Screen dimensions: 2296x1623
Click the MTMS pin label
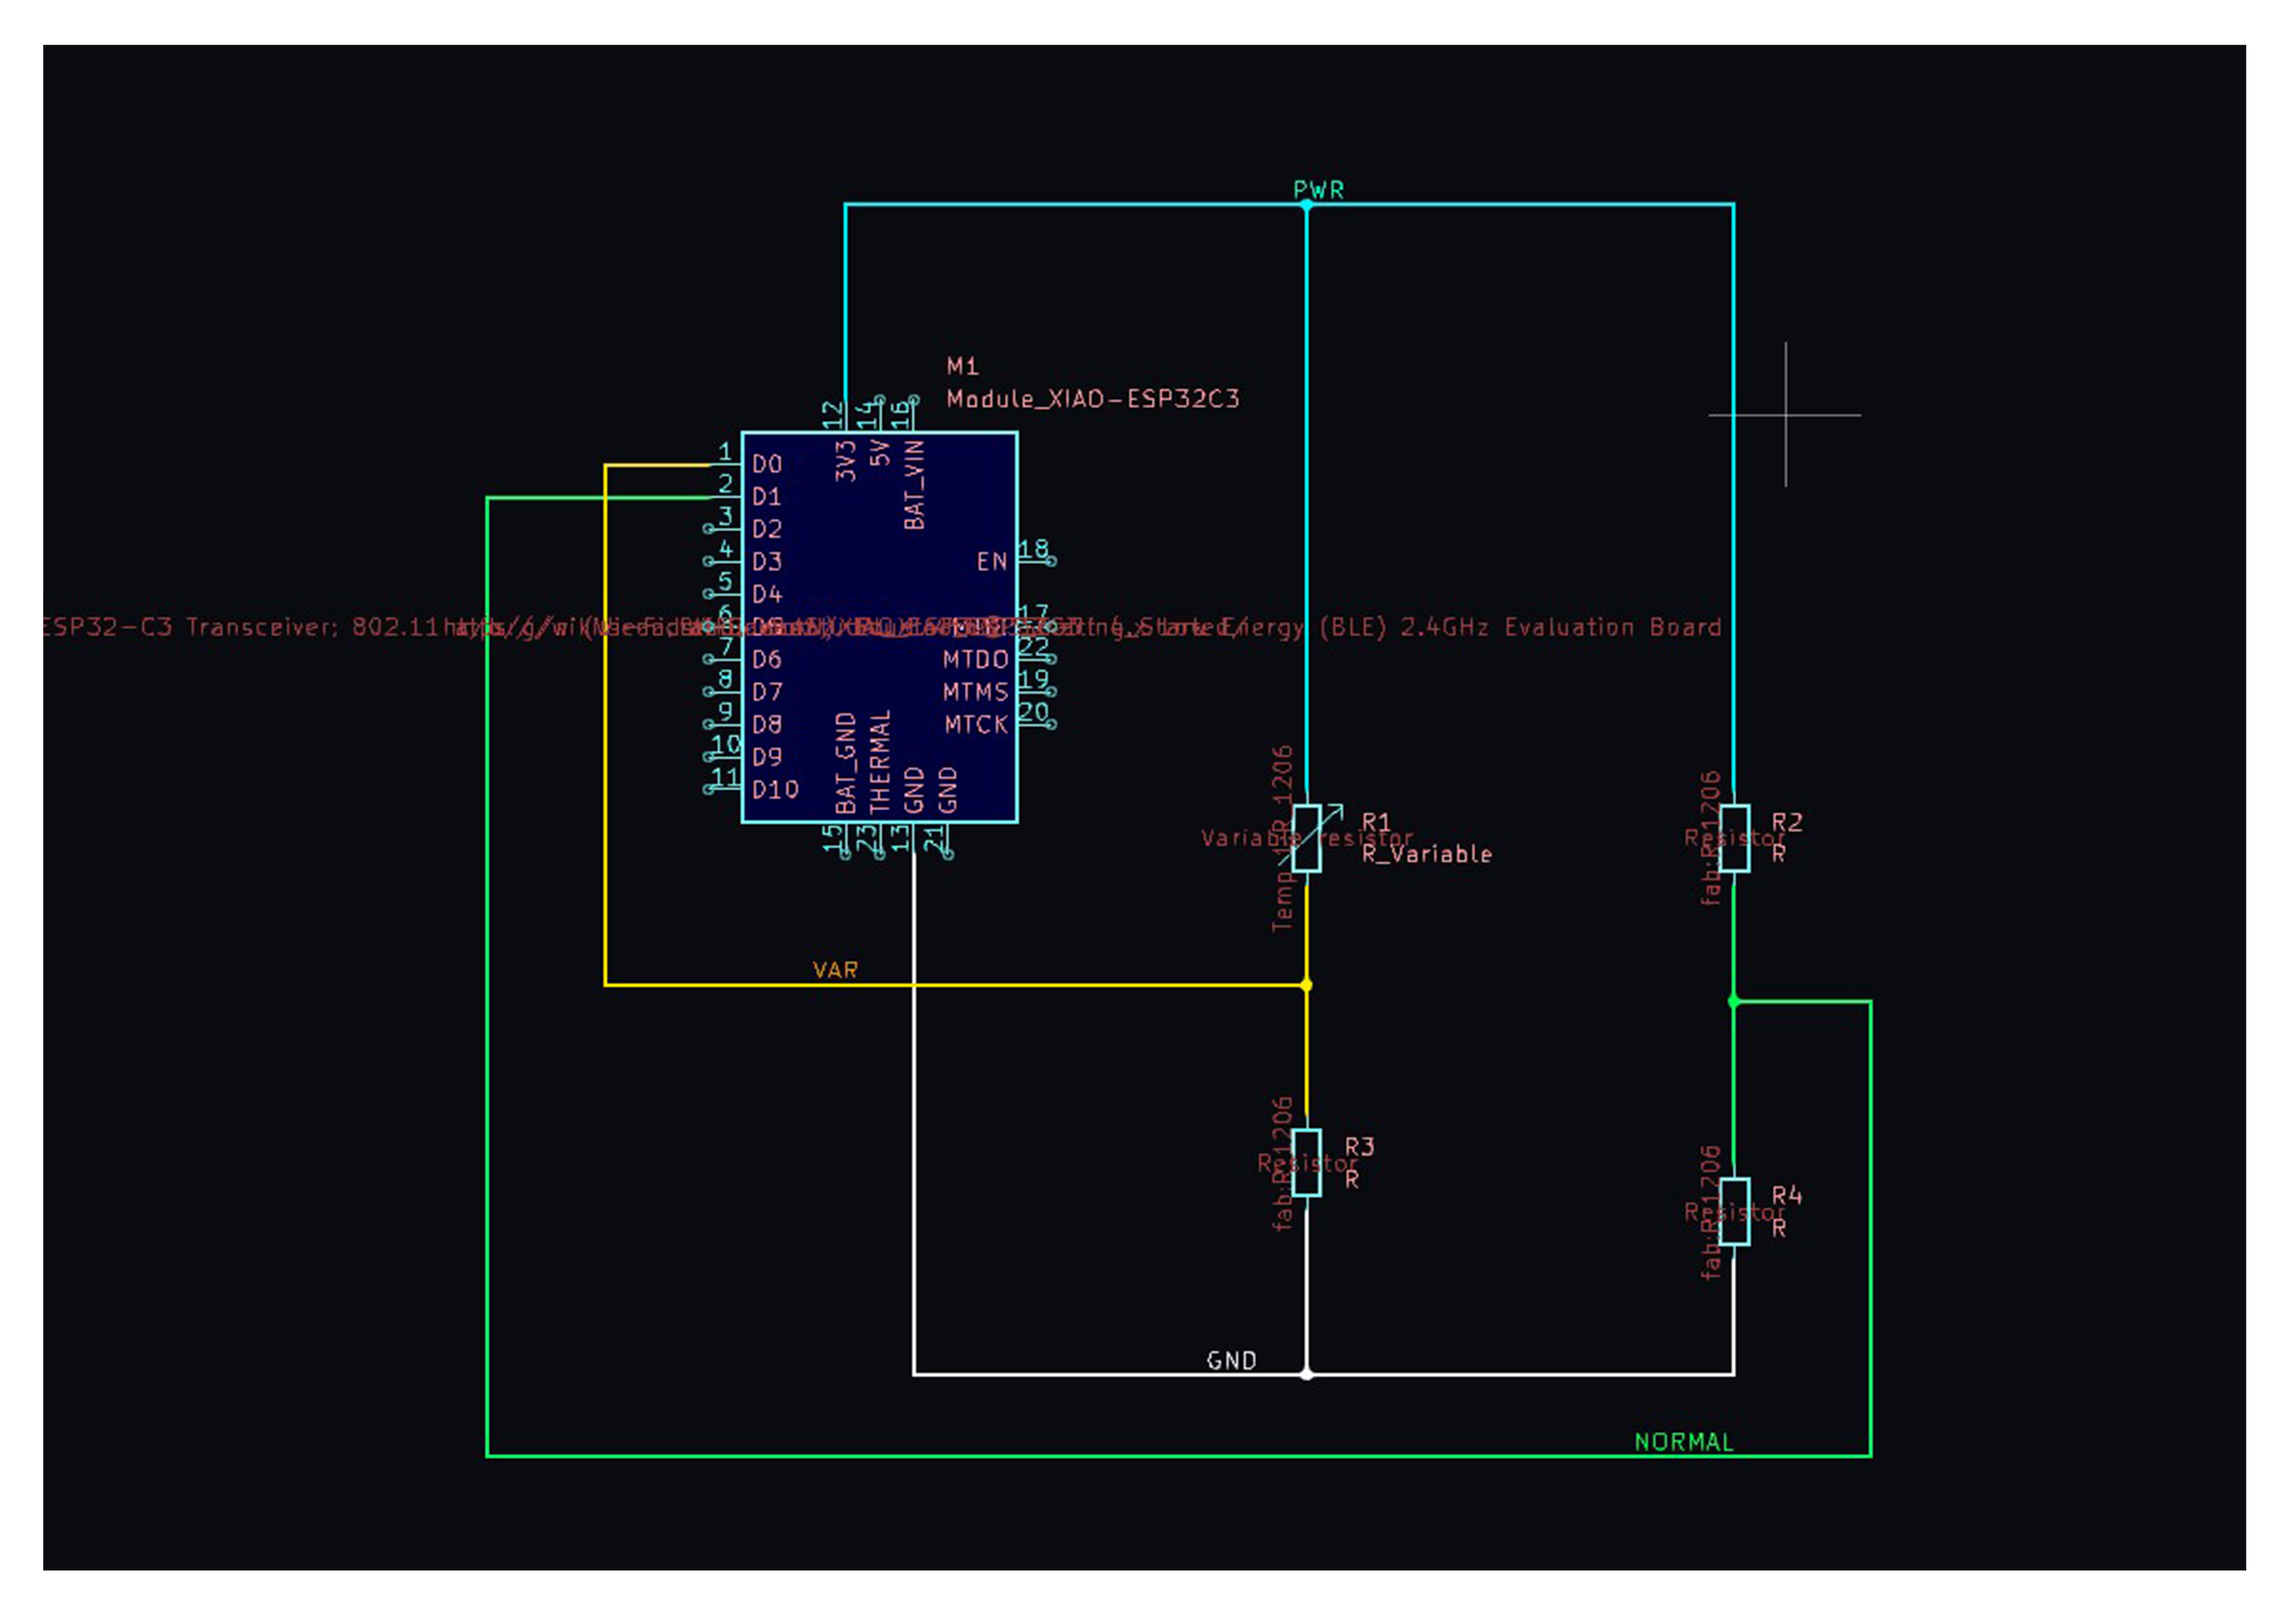(976, 692)
